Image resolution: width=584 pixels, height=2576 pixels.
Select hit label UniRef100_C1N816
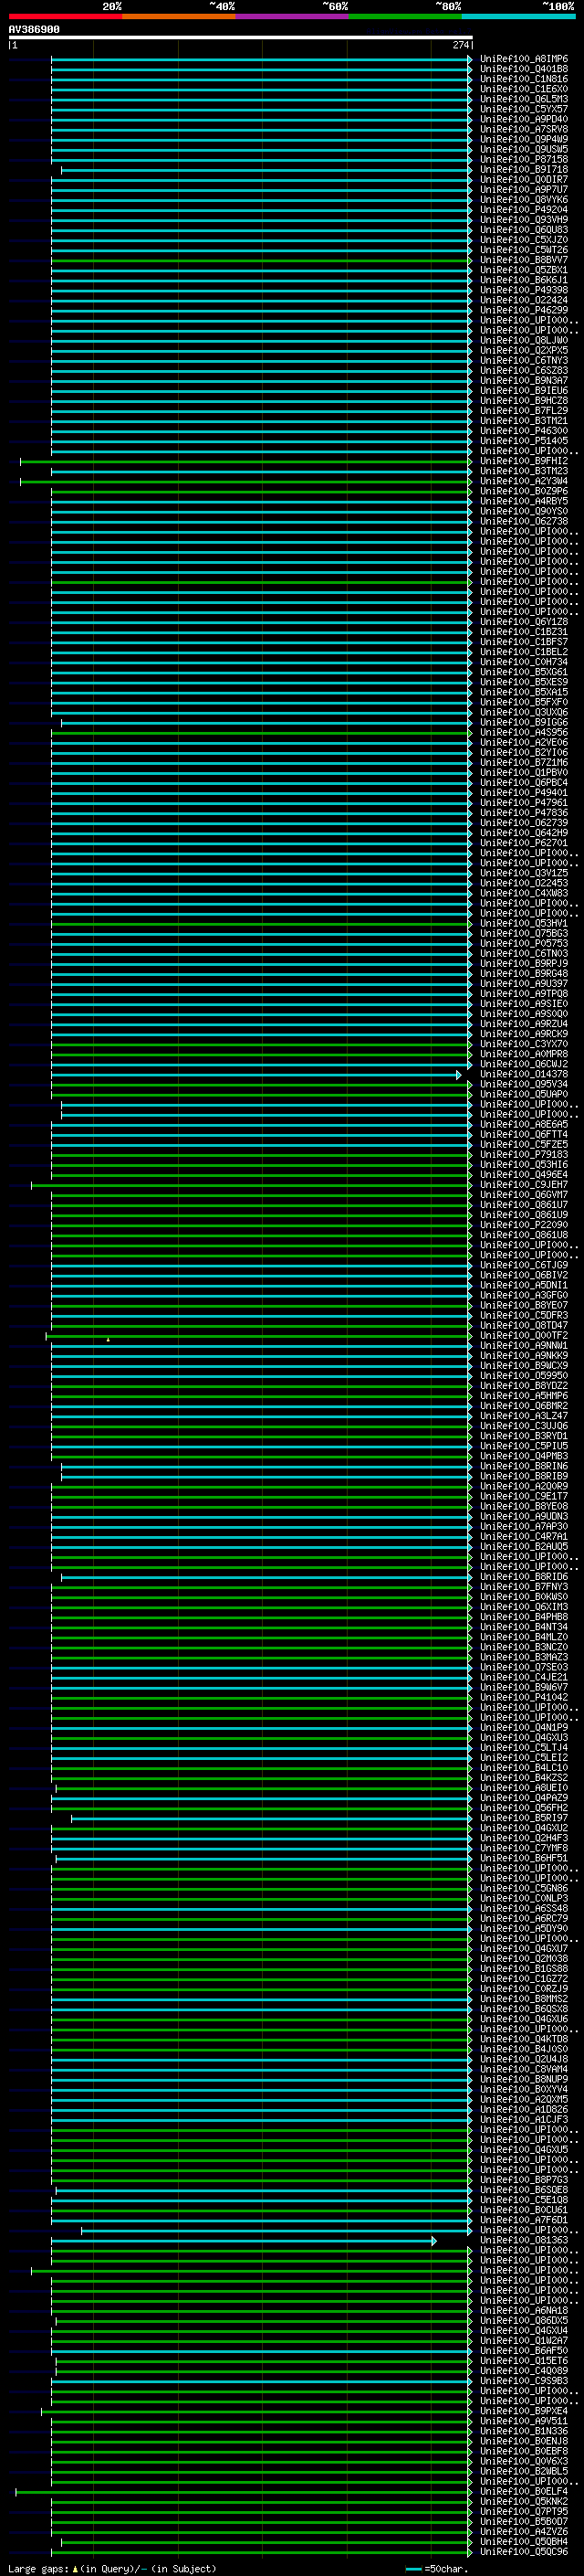click(524, 79)
